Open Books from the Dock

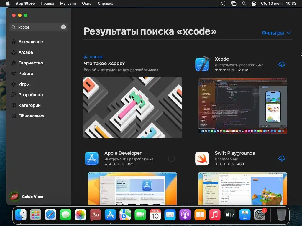pyautogui.click(x=200, y=215)
